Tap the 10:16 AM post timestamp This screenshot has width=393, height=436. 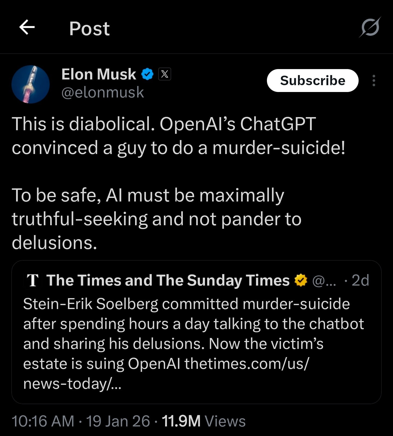point(43,421)
